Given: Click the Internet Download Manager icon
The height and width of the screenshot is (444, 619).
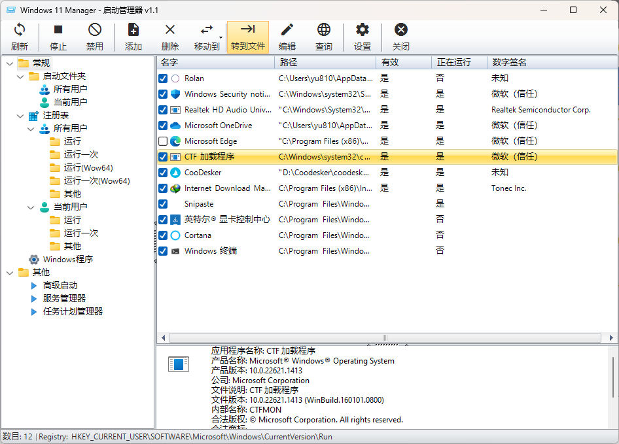Looking at the screenshot, I should click(175, 188).
